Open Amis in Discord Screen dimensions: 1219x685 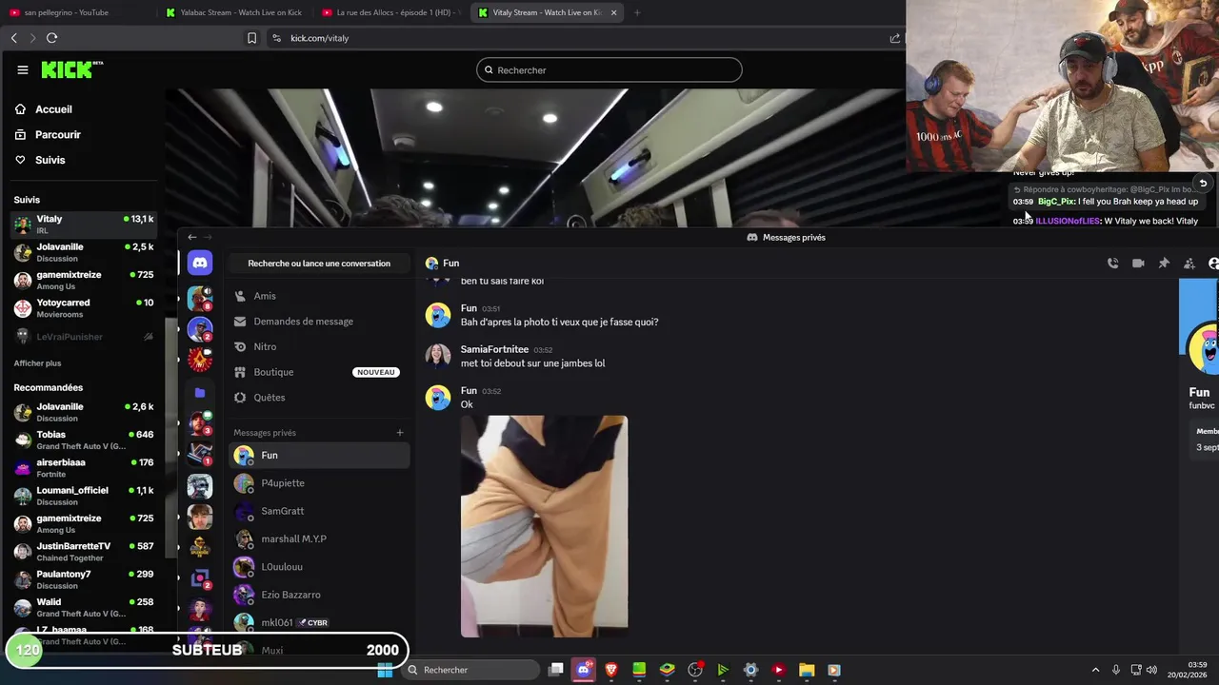point(319,296)
